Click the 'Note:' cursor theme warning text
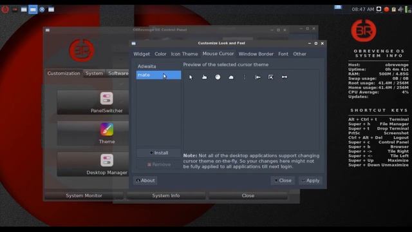 [x=251, y=161]
